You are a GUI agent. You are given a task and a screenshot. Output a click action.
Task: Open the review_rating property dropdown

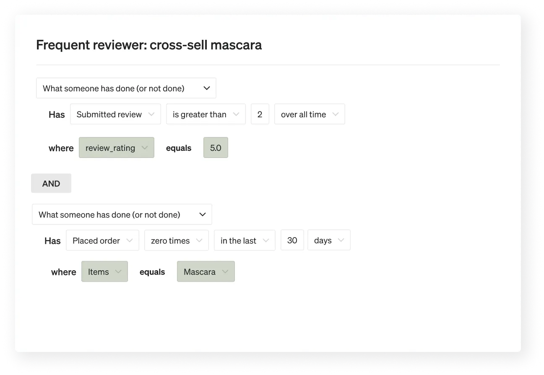116,147
